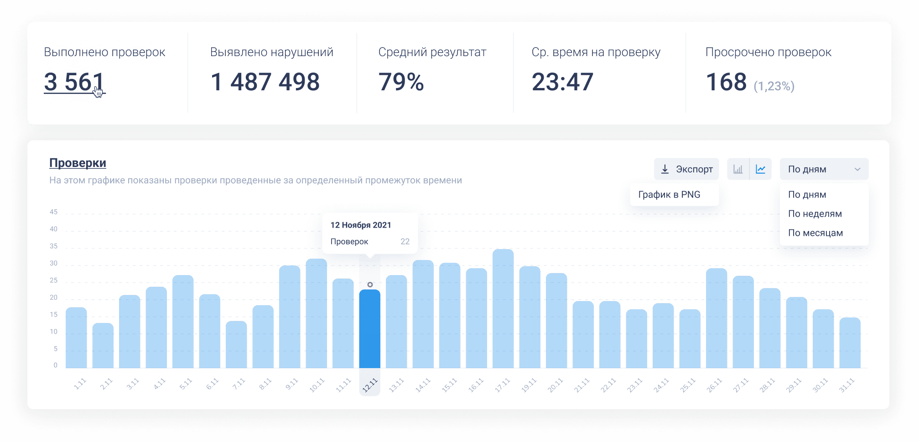Screen dimensions: 919x442
Task: Open the 3 561 completed checks link
Action: tap(74, 83)
